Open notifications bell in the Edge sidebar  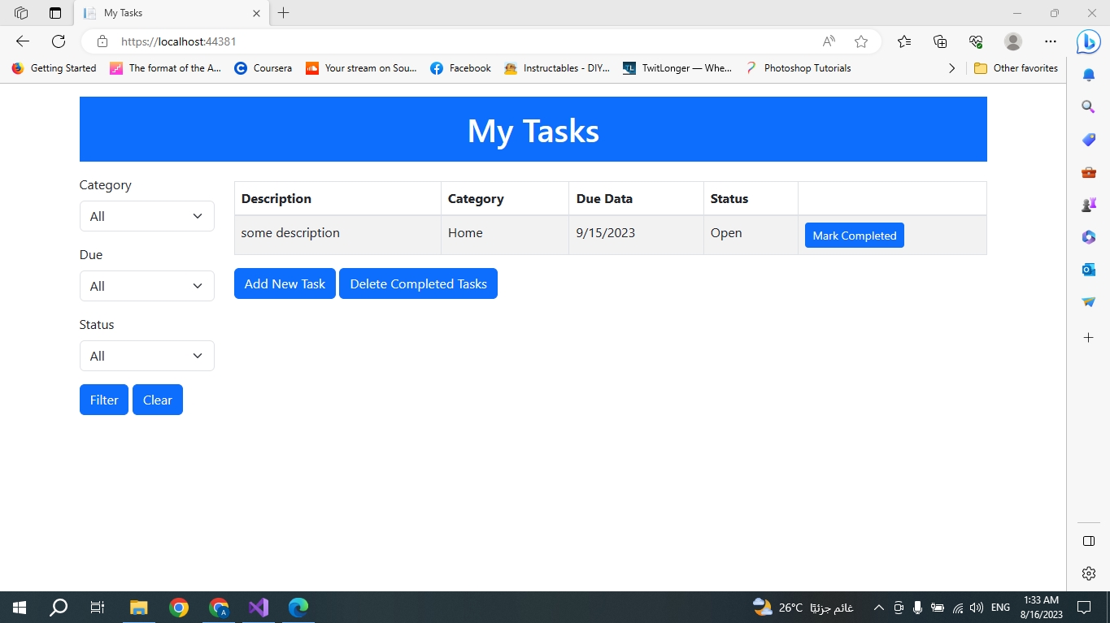pyautogui.click(x=1088, y=74)
